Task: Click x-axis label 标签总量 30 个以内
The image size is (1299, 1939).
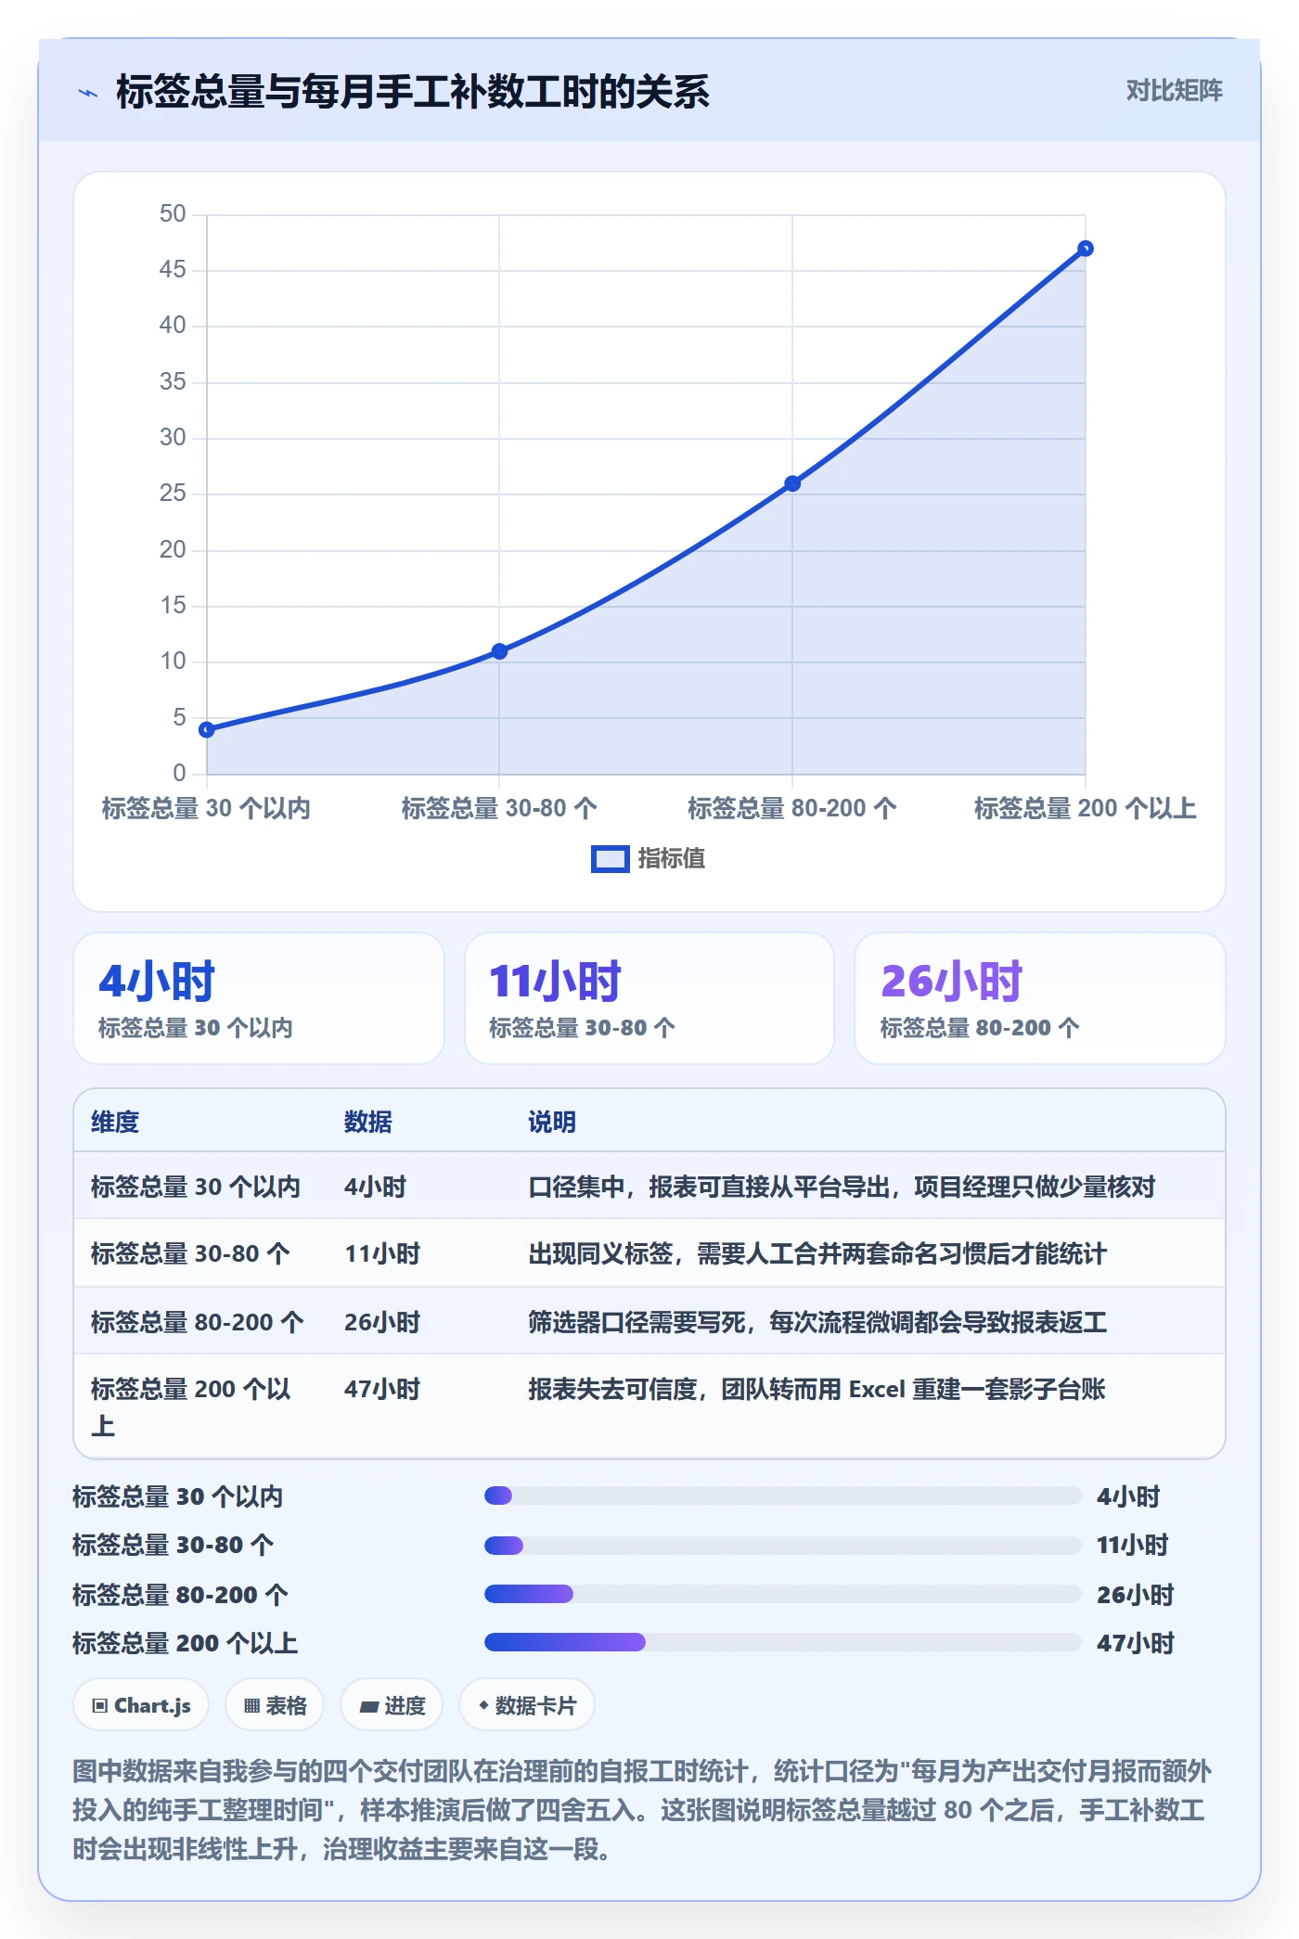Action: (x=206, y=808)
